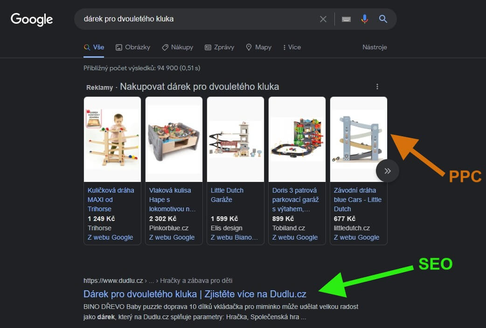Image resolution: width=486 pixels, height=328 pixels.
Task: Open Nástroje search tools
Action: click(x=375, y=47)
